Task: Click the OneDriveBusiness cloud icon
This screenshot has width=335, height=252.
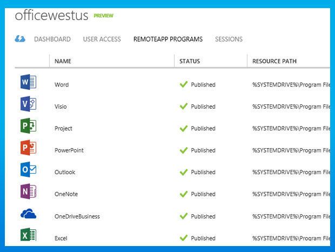Action: click(29, 214)
